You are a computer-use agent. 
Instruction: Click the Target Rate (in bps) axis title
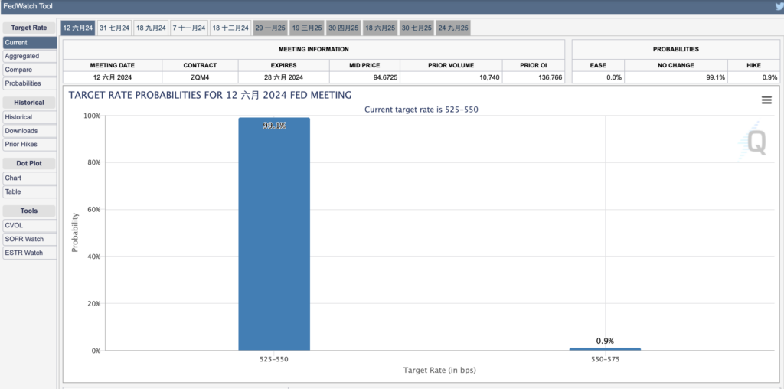coord(439,371)
